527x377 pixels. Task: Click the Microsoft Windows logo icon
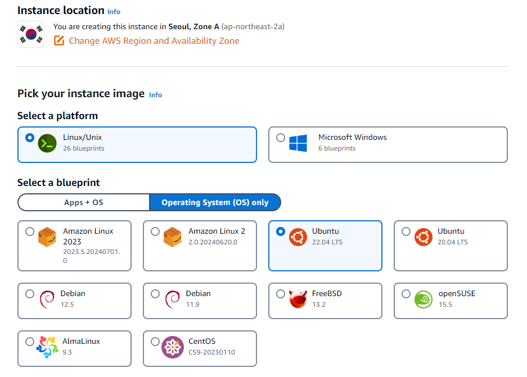pyautogui.click(x=298, y=143)
